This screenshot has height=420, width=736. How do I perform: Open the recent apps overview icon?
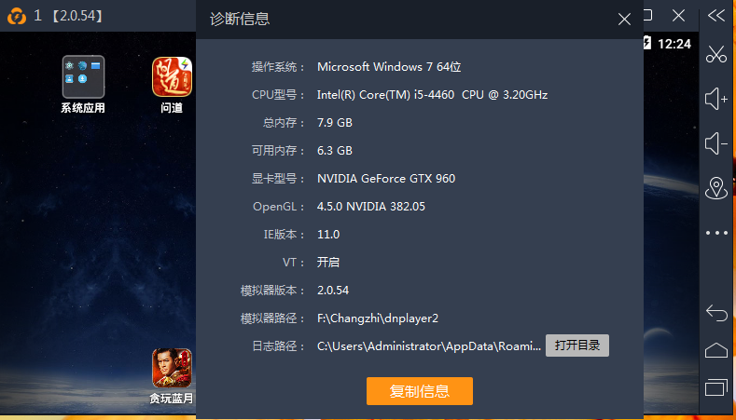tap(716, 387)
